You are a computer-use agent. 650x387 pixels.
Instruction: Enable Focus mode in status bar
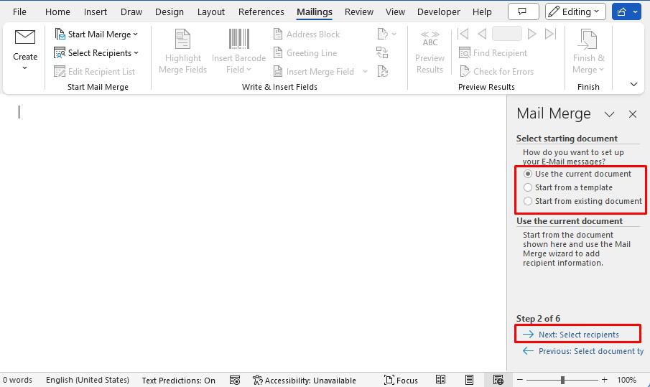coord(401,380)
